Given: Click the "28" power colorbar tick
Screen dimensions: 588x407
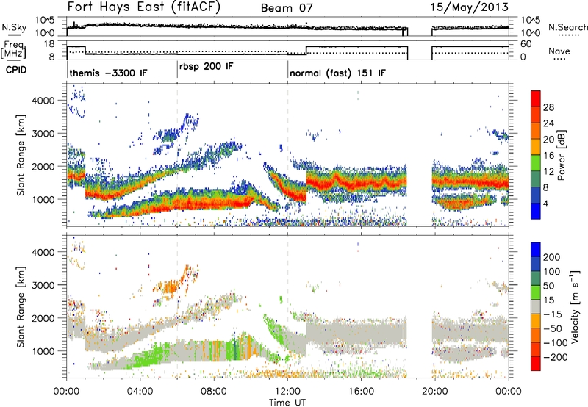Looking at the screenshot, I should (x=548, y=107).
